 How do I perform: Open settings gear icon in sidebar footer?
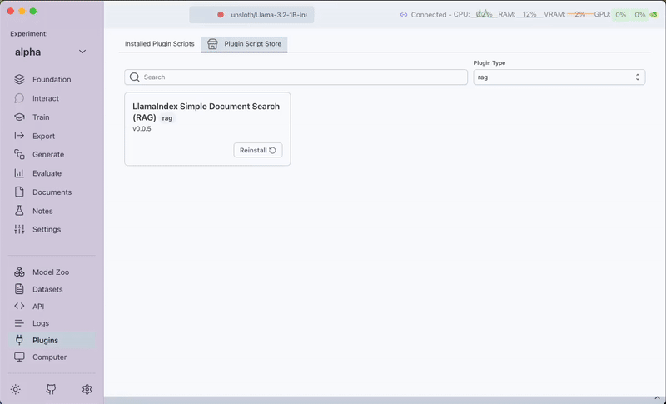[87, 389]
